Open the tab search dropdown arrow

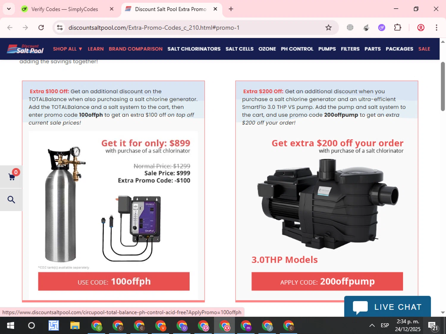point(9,9)
